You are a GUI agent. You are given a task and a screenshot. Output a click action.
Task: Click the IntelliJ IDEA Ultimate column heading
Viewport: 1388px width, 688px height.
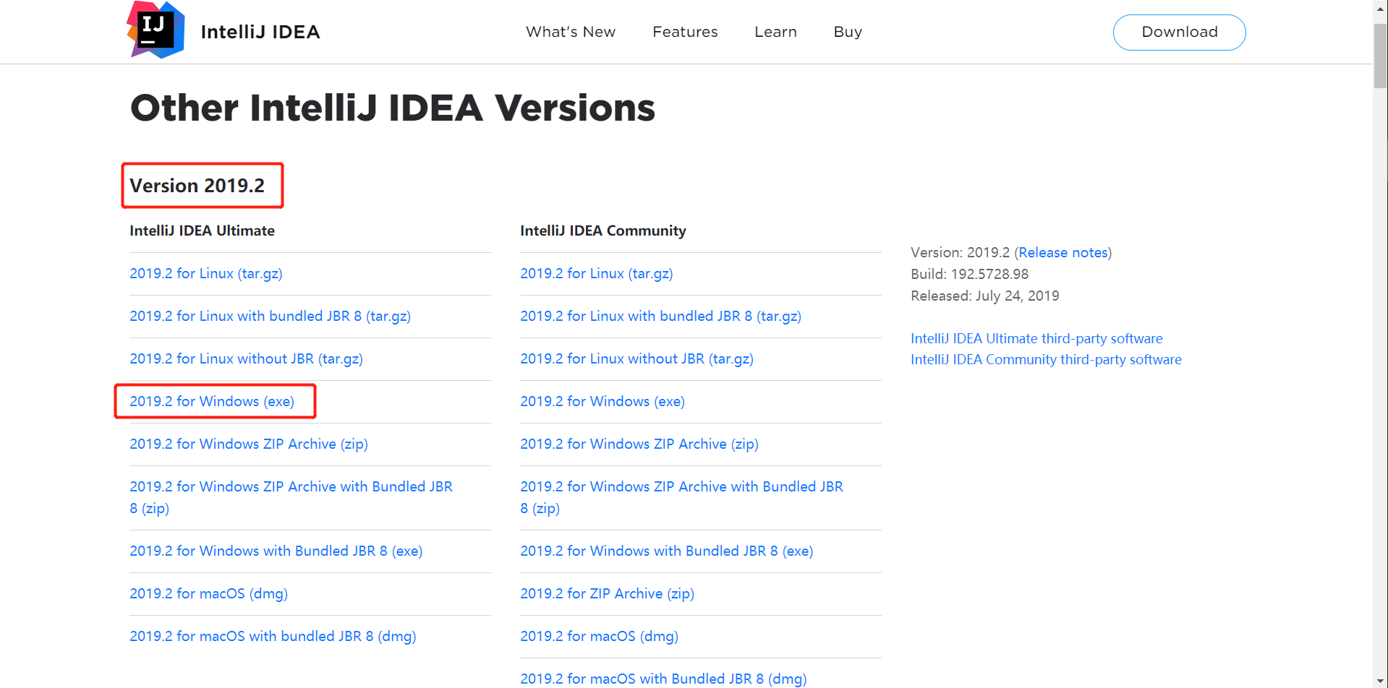tap(203, 231)
